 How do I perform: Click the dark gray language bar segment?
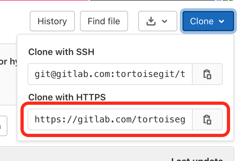click(x=153, y=0)
